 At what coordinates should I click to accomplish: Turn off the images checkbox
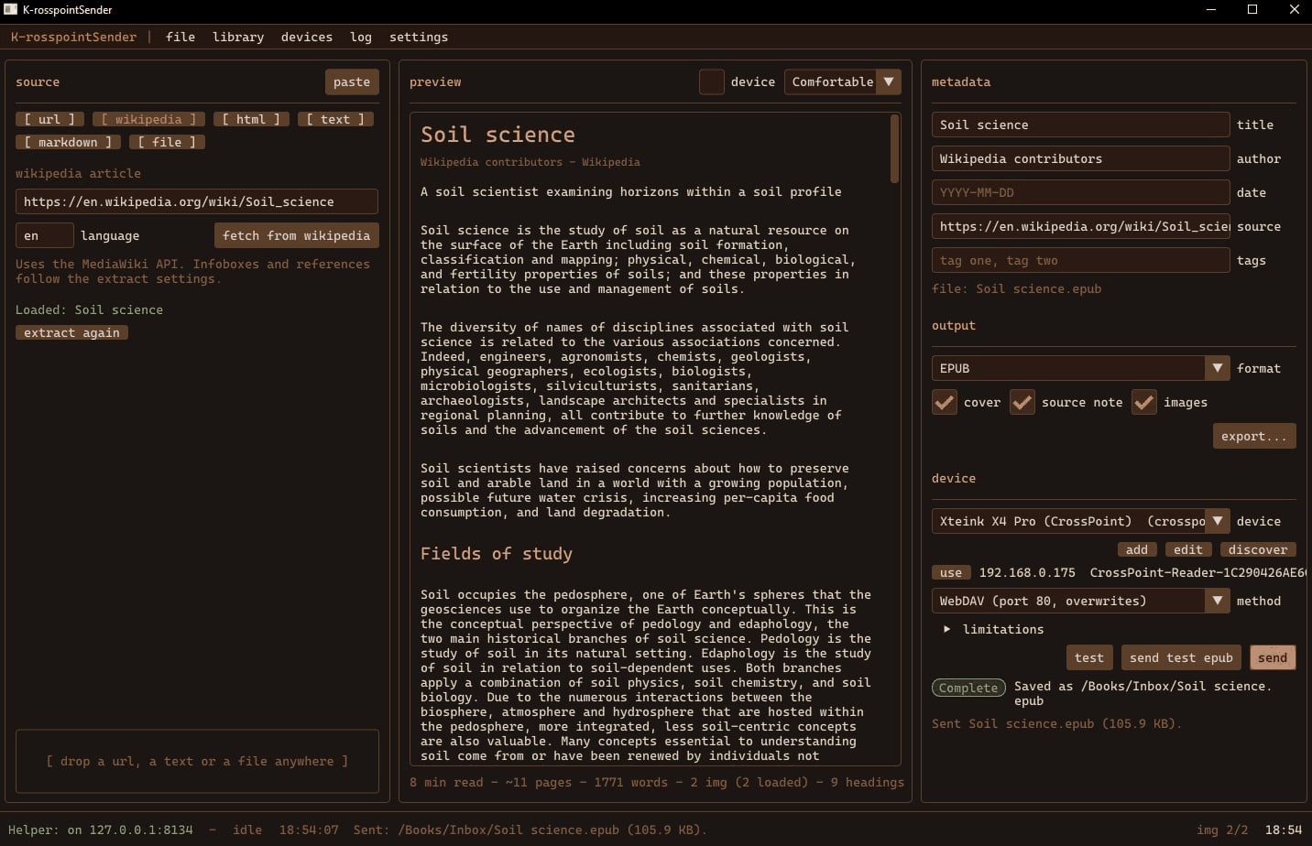click(x=1144, y=402)
